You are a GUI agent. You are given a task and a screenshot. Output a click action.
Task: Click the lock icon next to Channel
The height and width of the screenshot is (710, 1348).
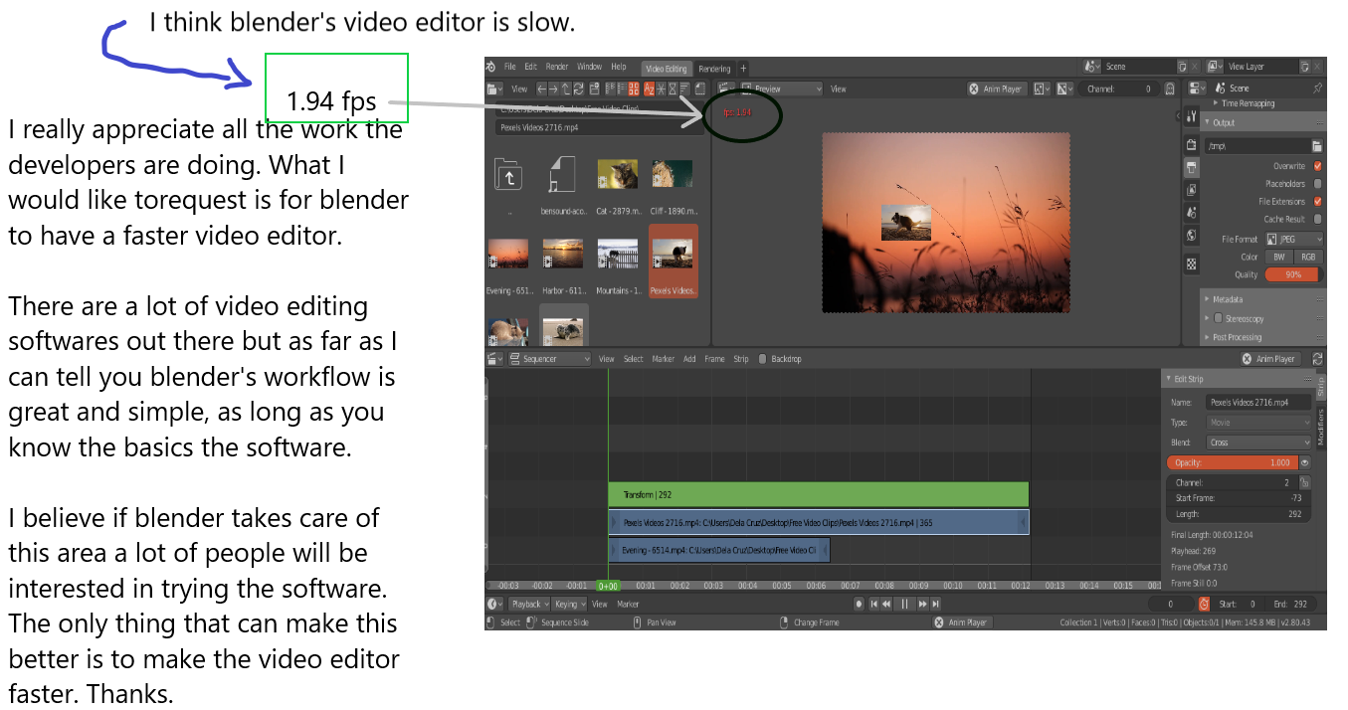pyautogui.click(x=1303, y=482)
